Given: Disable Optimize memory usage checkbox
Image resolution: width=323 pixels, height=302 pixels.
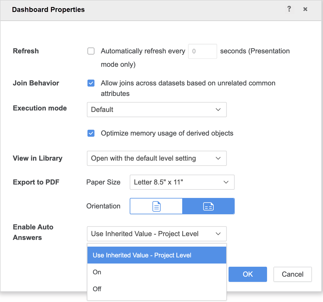Looking at the screenshot, I should click(x=91, y=134).
